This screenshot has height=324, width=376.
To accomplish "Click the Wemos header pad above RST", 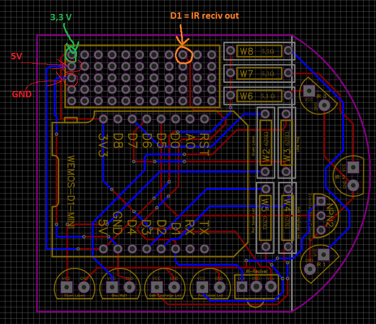I will tap(204, 119).
